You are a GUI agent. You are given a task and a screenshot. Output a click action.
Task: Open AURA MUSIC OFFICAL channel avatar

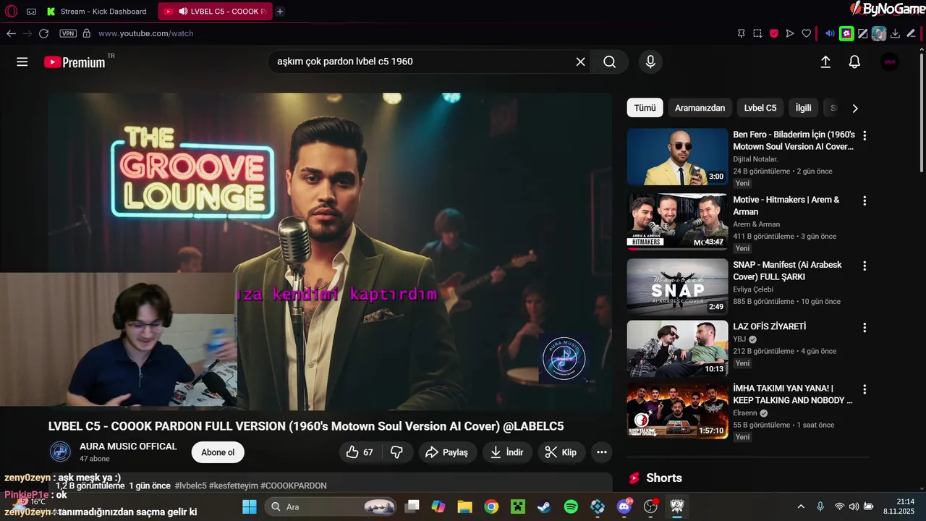[x=60, y=452]
